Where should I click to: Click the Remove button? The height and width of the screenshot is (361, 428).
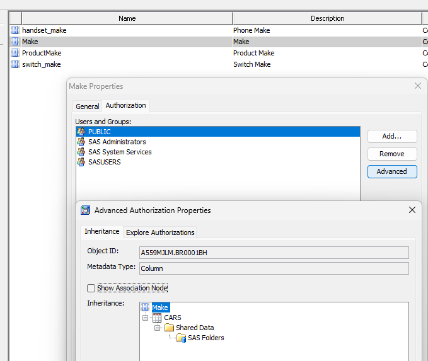click(x=391, y=154)
